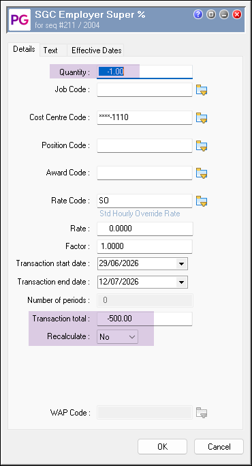Click the "for seq #211 / 2004" subtitle
Viewport: 252px width, 466px height.
[67, 25]
